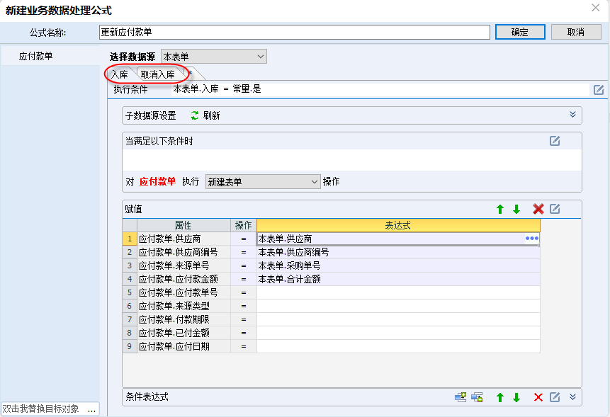Move condition down in 条件表达式
The image size is (610, 417).
[x=516, y=398]
